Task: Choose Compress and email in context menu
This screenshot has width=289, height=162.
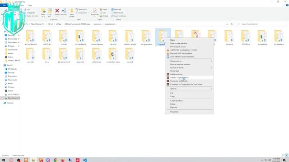Action: 190,81
